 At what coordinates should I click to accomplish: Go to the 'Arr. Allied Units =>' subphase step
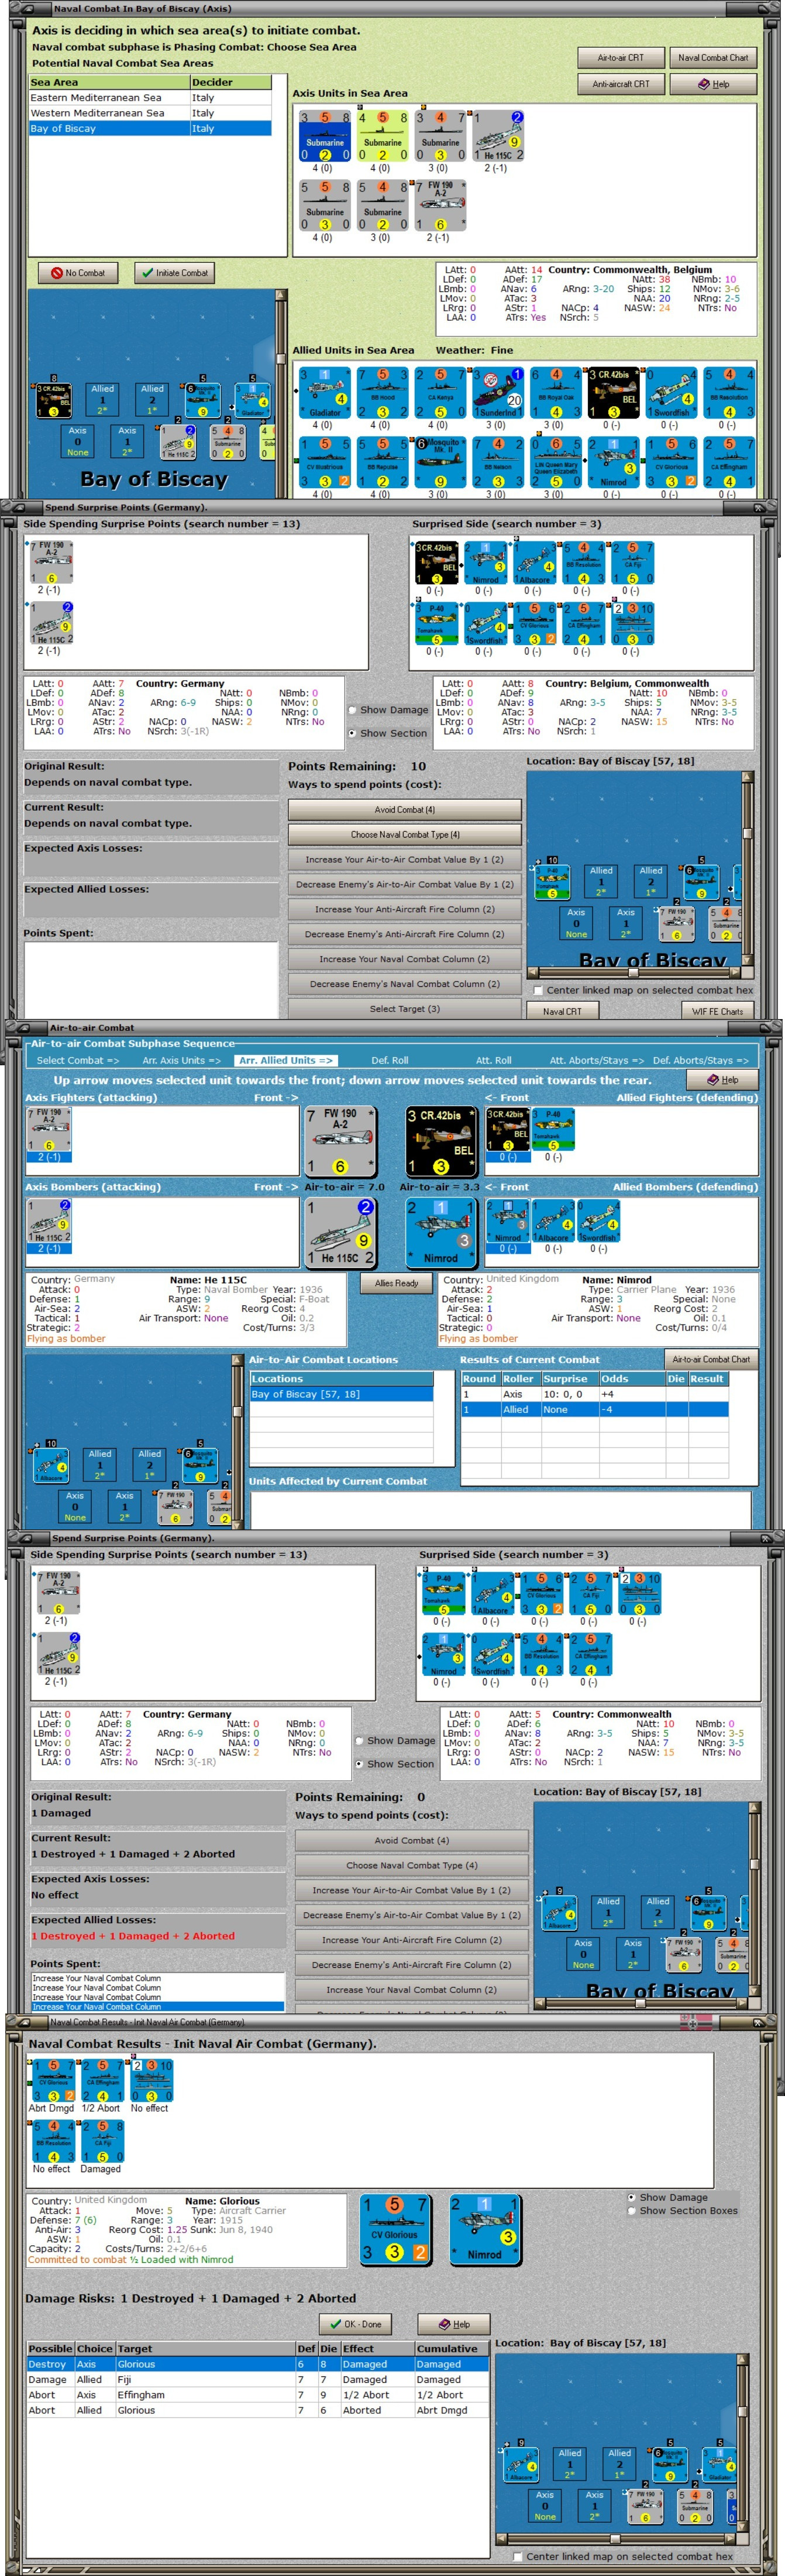287,1060
